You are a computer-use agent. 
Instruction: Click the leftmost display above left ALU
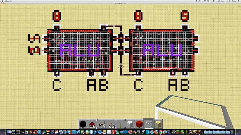tap(57, 16)
